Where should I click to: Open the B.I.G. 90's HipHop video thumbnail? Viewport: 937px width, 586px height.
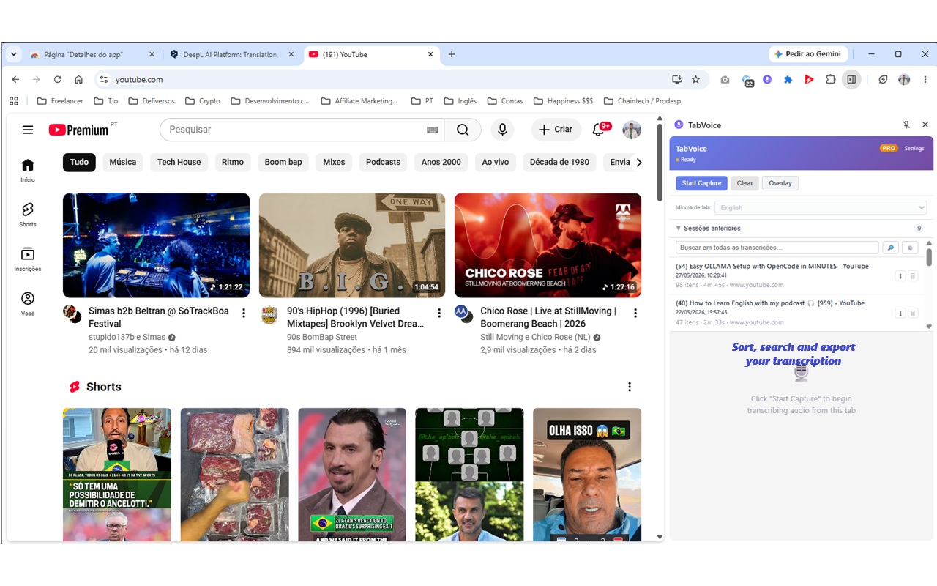coord(352,245)
